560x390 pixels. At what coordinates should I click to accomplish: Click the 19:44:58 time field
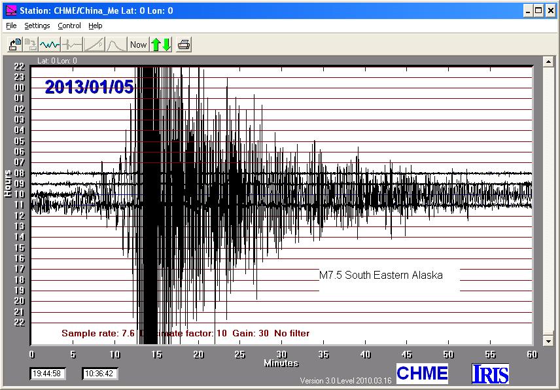48,374
